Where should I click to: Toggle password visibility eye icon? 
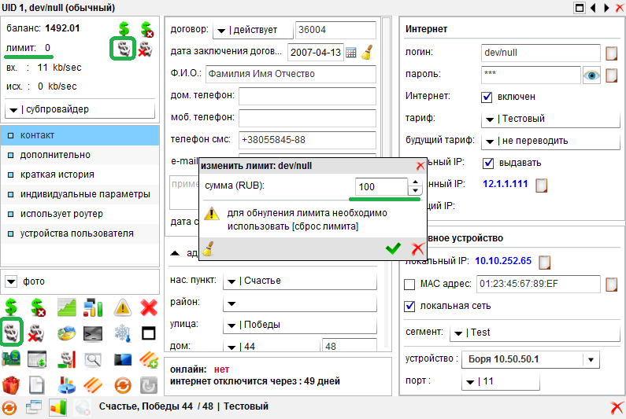point(591,75)
